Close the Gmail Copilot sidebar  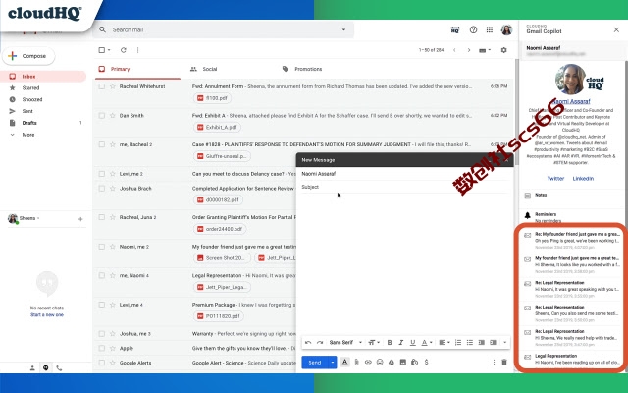616,29
